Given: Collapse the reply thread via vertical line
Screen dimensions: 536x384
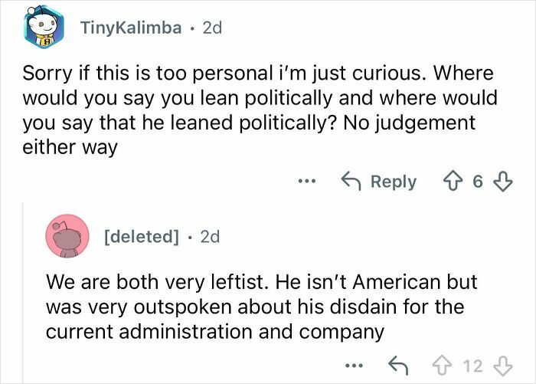Looking at the screenshot, I should point(22,291).
